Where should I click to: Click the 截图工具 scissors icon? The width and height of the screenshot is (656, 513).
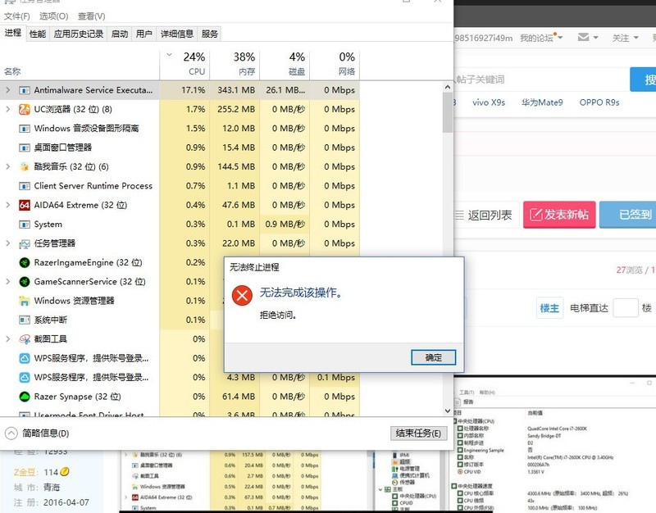(x=25, y=339)
